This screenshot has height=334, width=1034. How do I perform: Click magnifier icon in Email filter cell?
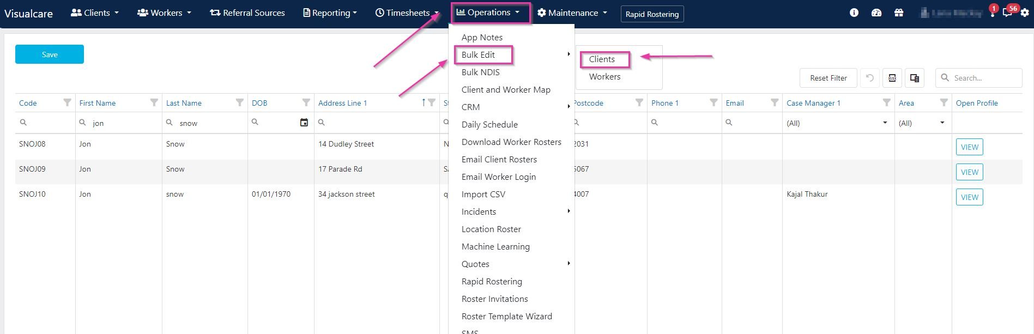(729, 123)
